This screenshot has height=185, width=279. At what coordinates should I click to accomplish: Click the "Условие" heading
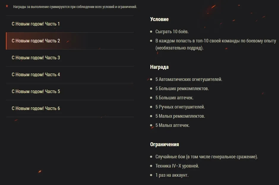tap(159, 19)
